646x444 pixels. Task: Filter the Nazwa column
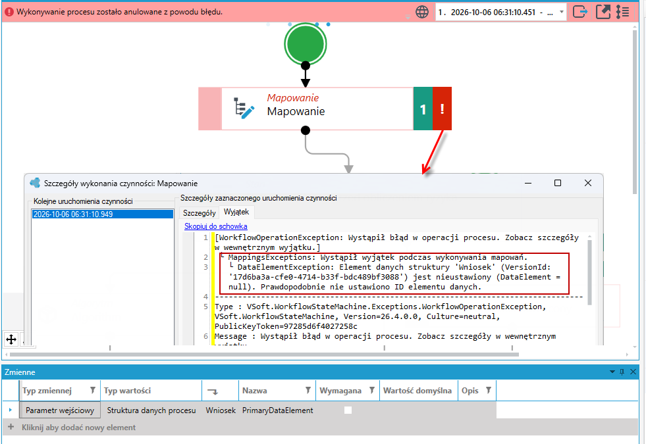(x=308, y=390)
